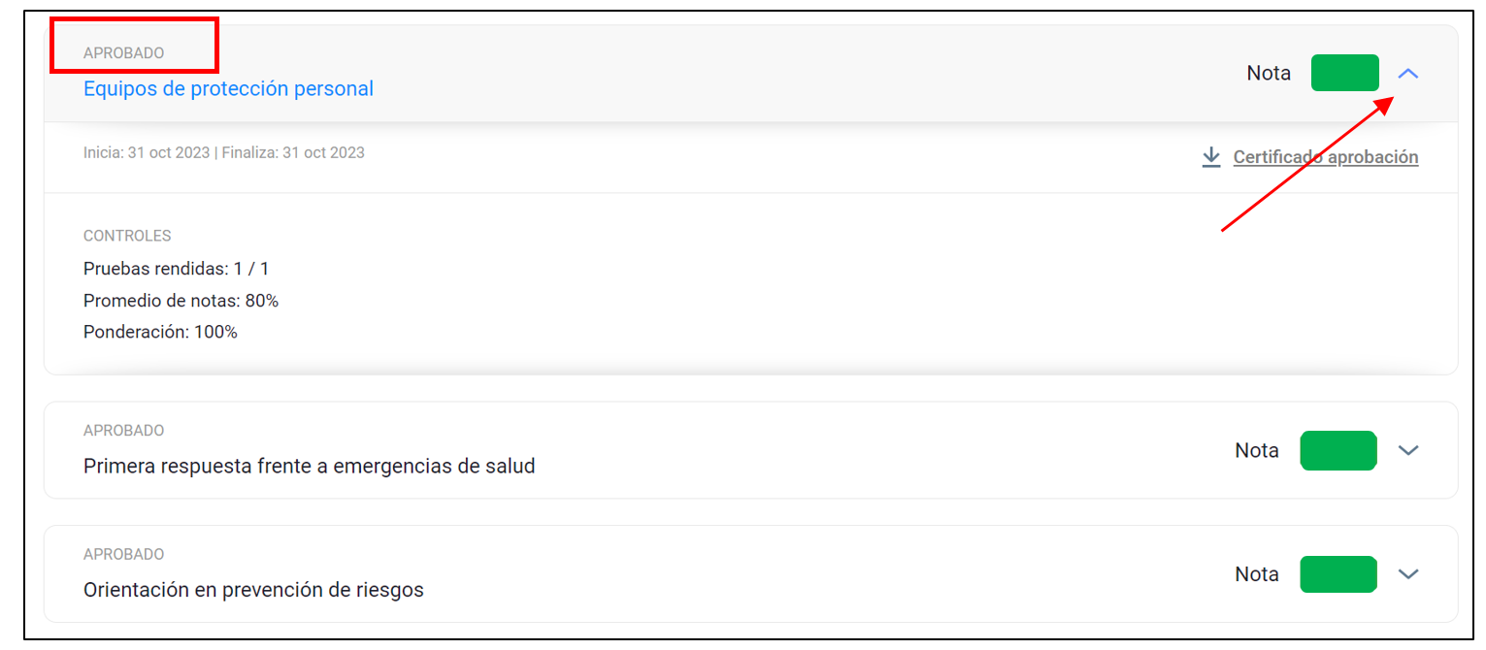This screenshot has height=650, width=1486.
Task: Click the APROBADO label above Orientación en prevención
Action: 124,554
